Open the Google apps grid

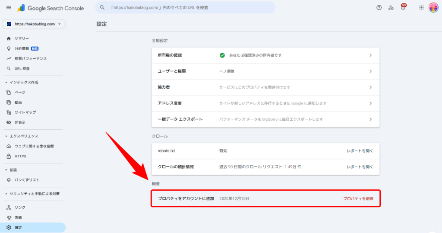421,8
